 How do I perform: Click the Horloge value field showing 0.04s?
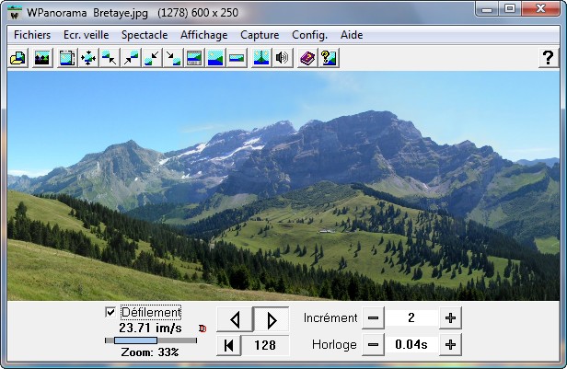(411, 345)
